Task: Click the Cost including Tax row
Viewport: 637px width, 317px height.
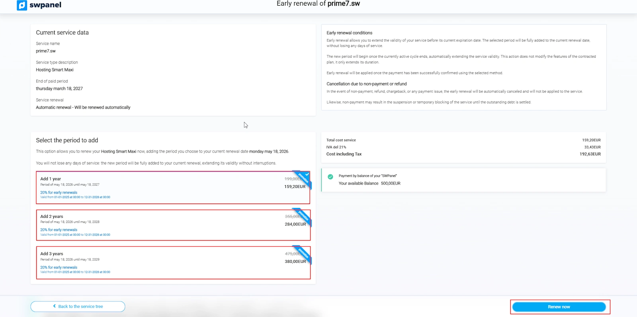Action: [x=463, y=154]
